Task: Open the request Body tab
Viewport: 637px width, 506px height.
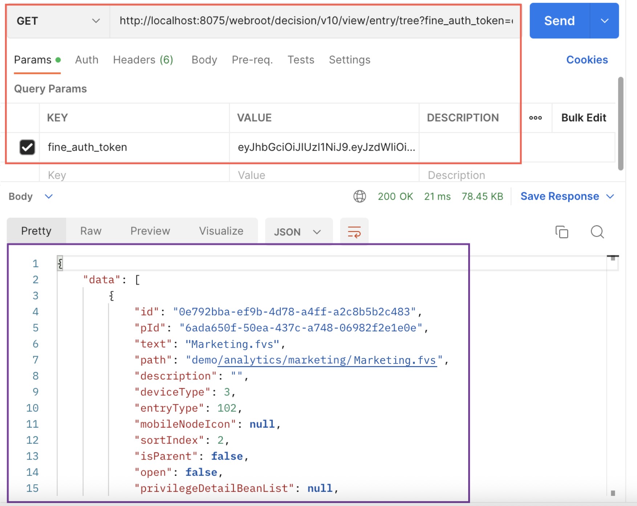Action: tap(204, 60)
